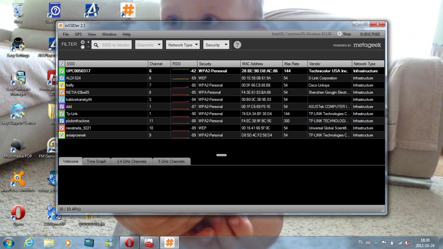
Task: Click the User Guide desktop icon
Action: pyautogui.click(x=54, y=13)
